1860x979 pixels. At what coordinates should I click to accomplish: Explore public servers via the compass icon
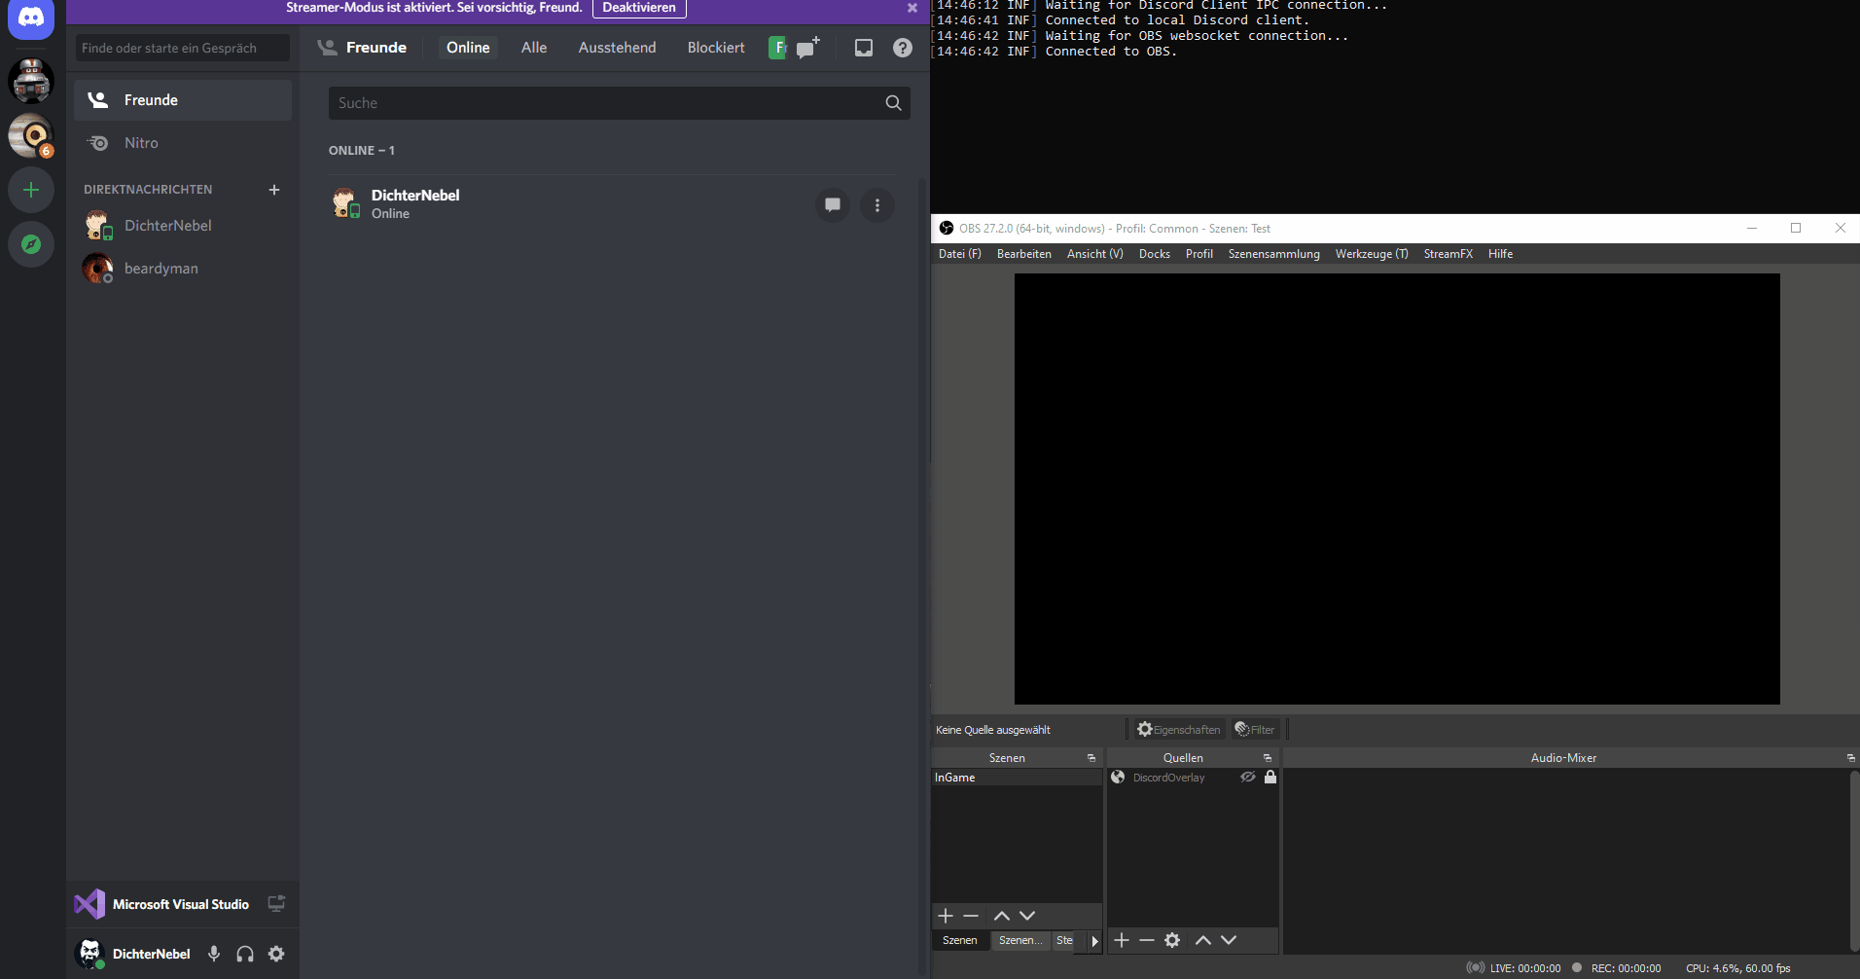(x=31, y=244)
